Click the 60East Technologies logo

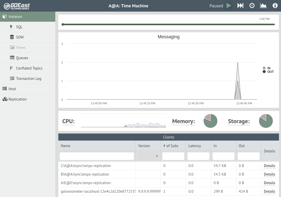17,6
